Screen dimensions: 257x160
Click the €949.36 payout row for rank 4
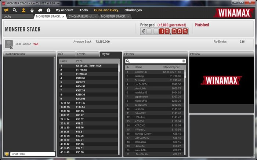(88, 78)
